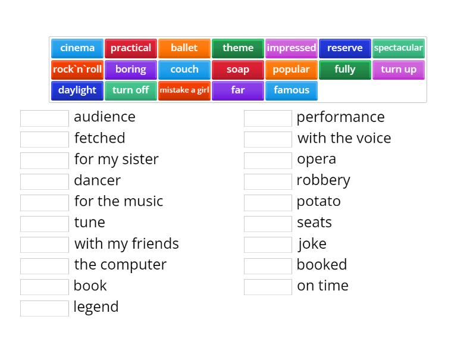Select the answer box beside 'opera'
The image size is (476, 357).
[x=268, y=160]
